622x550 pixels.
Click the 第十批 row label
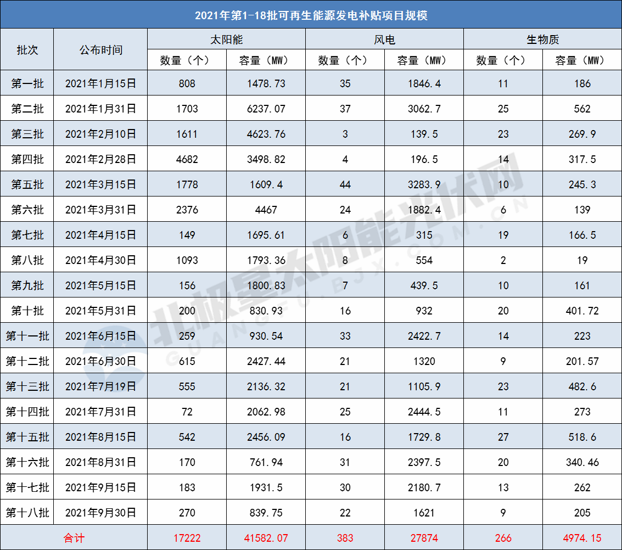pos(27,310)
